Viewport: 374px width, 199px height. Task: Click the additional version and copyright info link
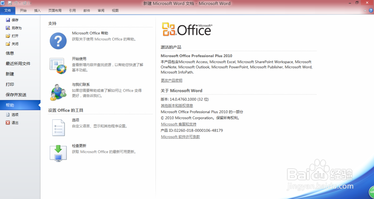[177, 105]
